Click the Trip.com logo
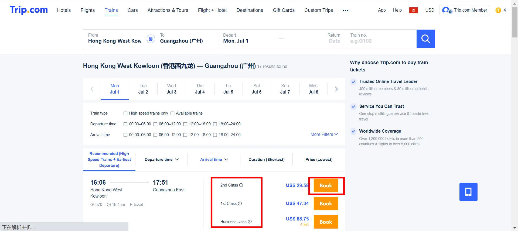The height and width of the screenshot is (231, 518). pos(29,10)
